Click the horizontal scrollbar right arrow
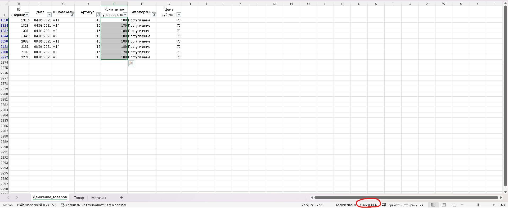Viewport: 508px width, 208px height. pyautogui.click(x=501, y=197)
